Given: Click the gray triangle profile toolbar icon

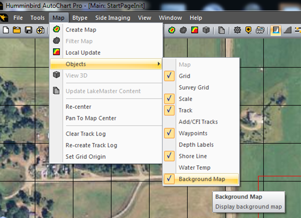Looking at the screenshot, I should point(287,30).
